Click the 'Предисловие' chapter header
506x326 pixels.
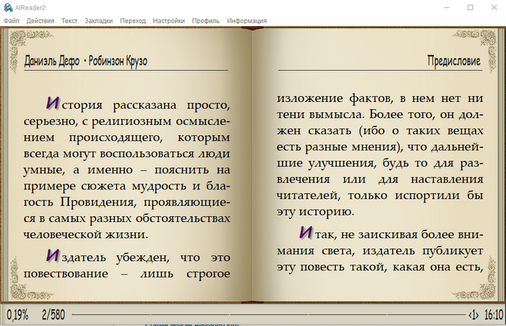(454, 61)
